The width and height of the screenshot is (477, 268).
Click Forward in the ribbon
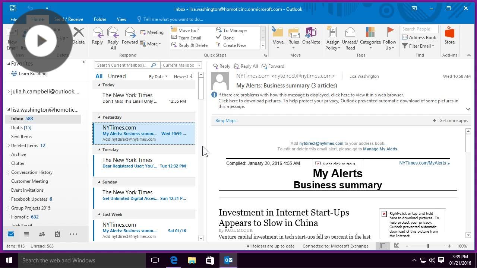coord(130,36)
